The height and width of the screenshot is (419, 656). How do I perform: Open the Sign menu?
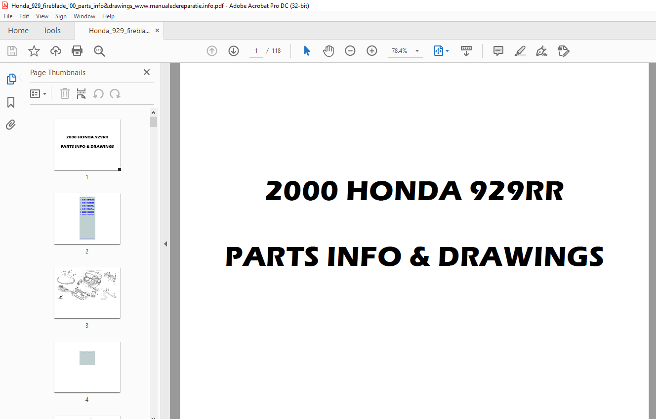[x=61, y=16]
